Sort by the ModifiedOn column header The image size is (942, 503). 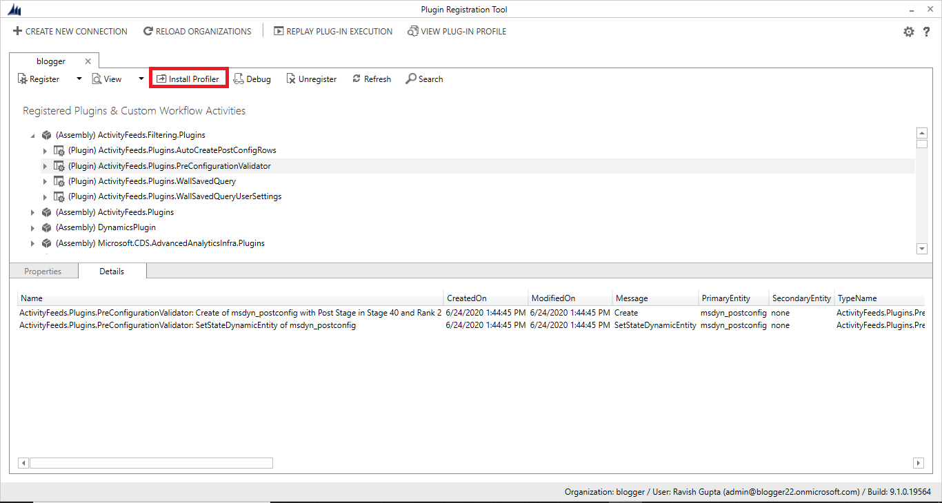click(570, 298)
